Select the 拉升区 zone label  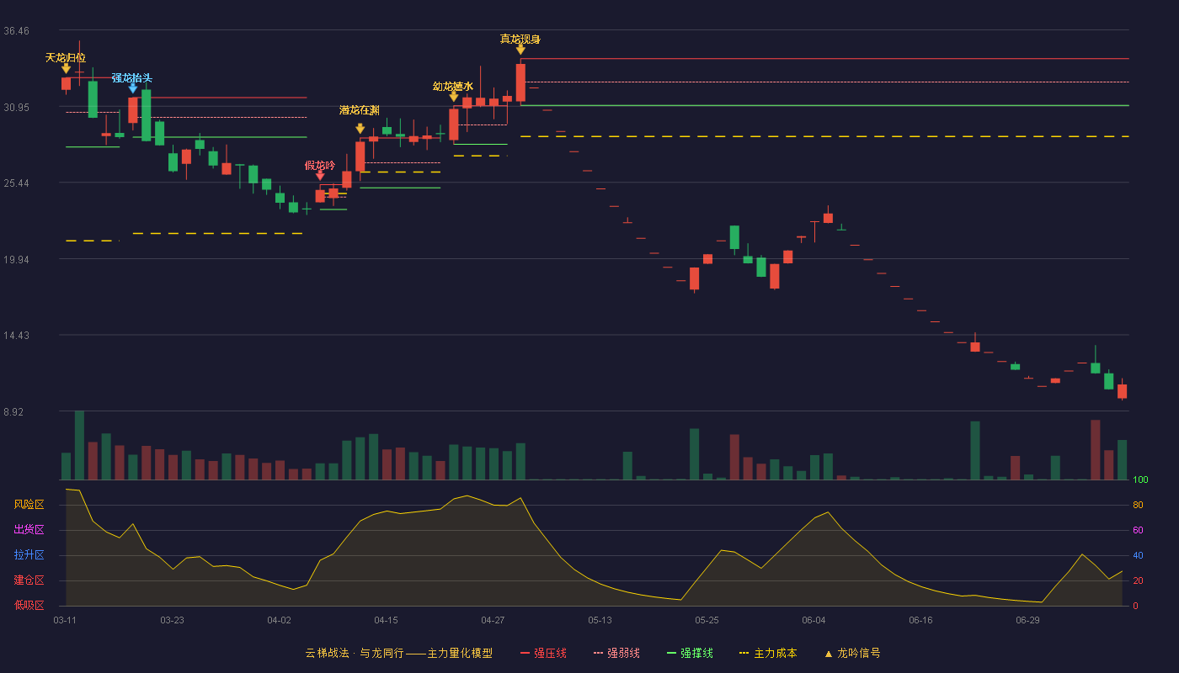29,555
